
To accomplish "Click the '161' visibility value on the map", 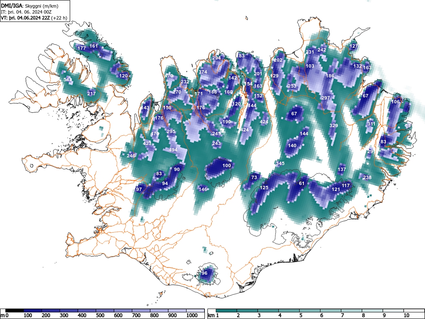I will (x=93, y=46).
